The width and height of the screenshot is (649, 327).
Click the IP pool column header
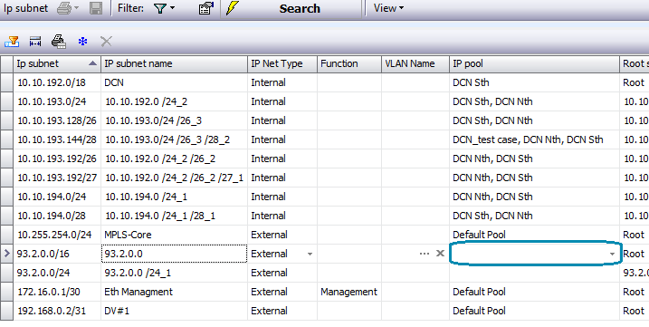click(x=534, y=63)
